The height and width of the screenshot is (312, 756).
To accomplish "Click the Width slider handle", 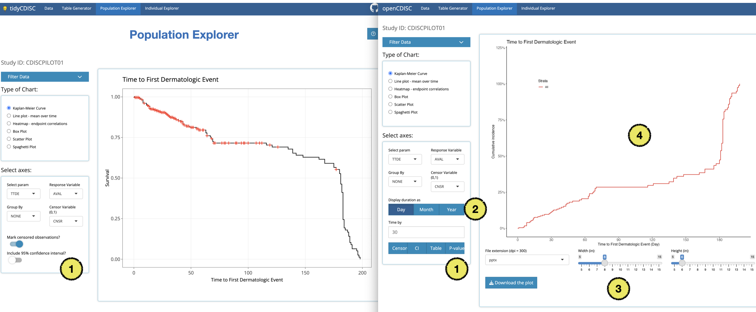I will click(604, 263).
